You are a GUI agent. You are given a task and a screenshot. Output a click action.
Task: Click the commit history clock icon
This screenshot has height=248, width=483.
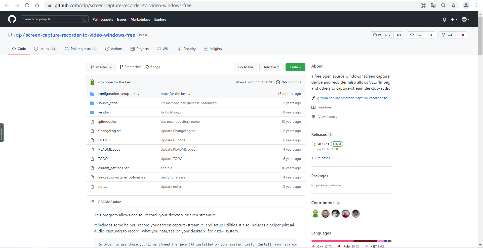click(278, 82)
